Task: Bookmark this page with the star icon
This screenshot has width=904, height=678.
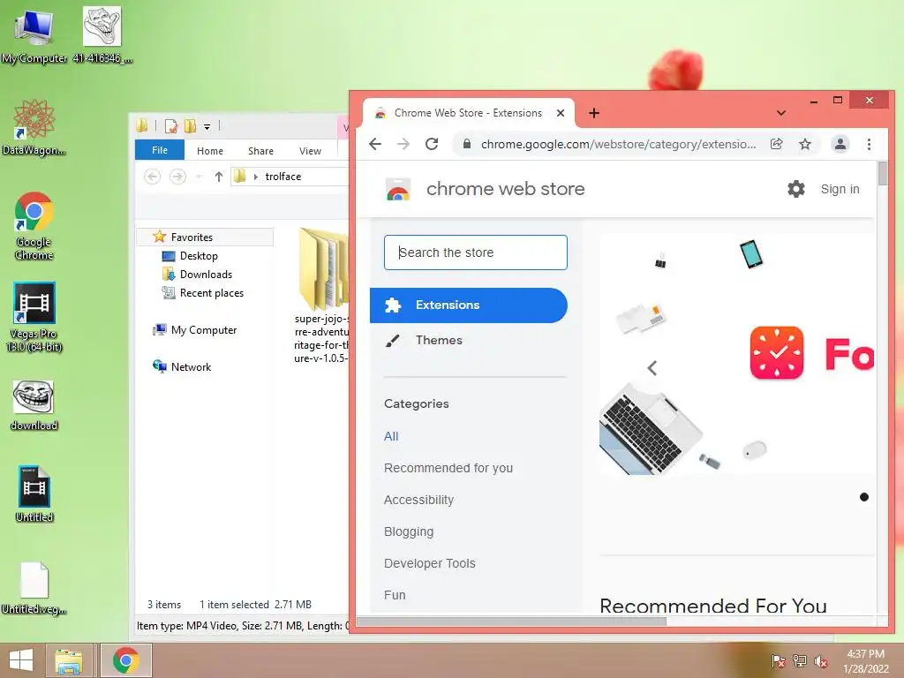Action: [805, 144]
